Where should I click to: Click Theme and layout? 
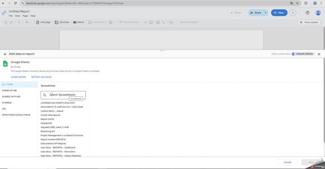[189, 22]
